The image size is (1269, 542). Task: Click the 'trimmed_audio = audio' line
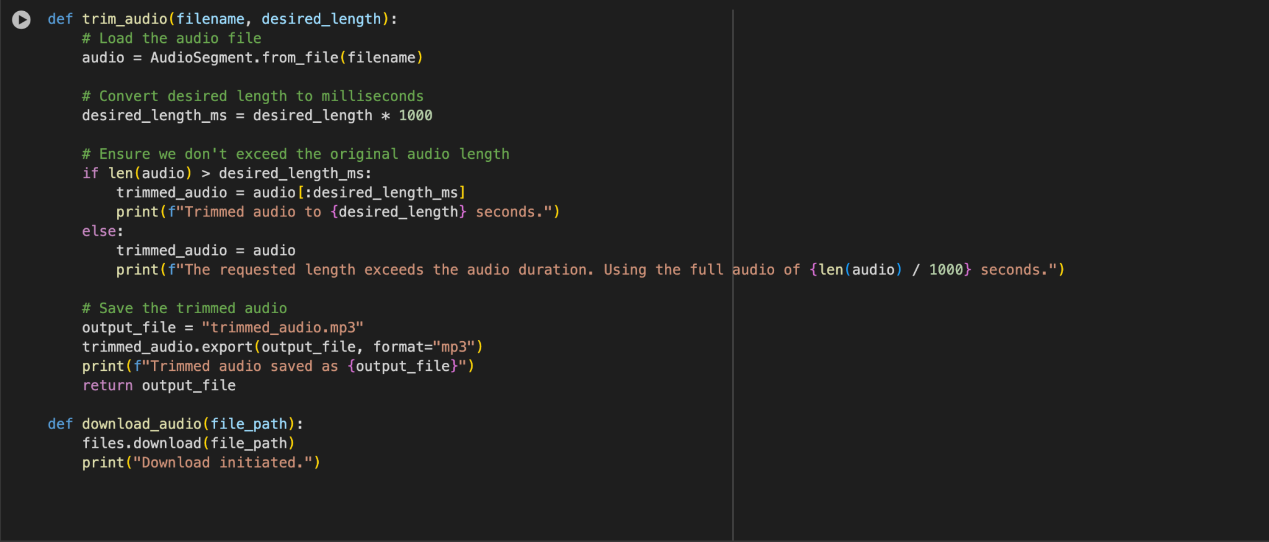click(206, 250)
